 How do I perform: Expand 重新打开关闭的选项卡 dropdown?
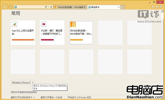(x=23, y=97)
